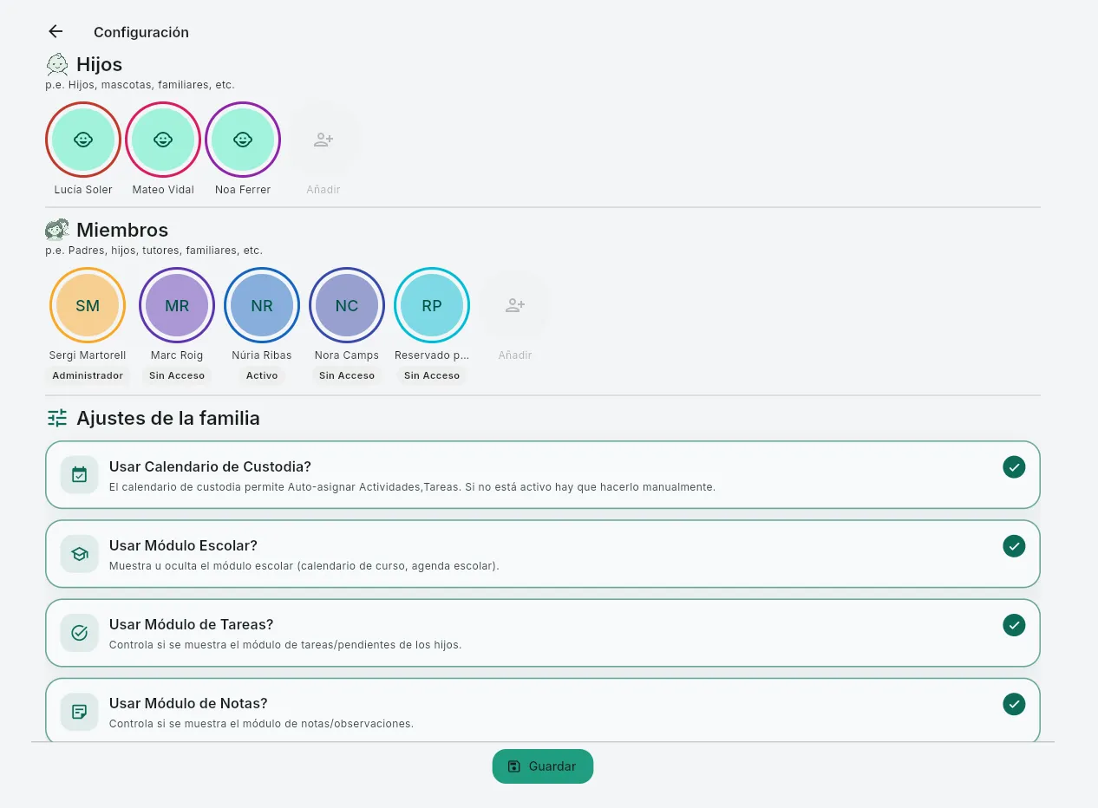The image size is (1098, 808).
Task: Click the Usar Calendario de Custodia? label
Action: tap(210, 467)
